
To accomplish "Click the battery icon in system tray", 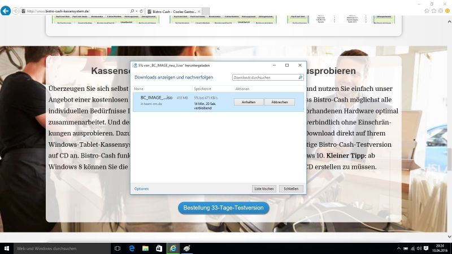I will pyautogui.click(x=406, y=248).
